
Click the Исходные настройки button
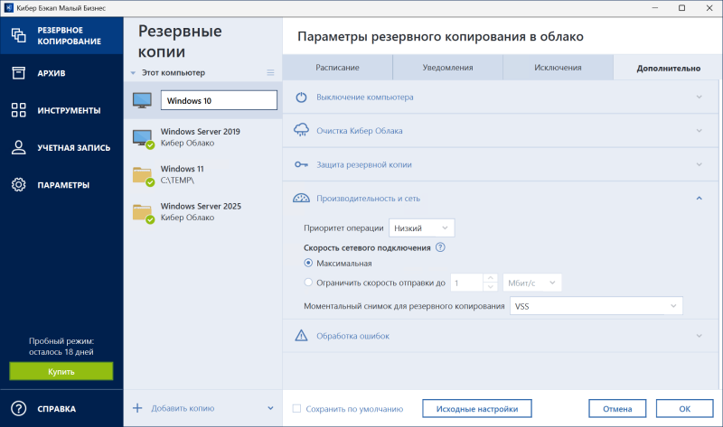click(476, 408)
